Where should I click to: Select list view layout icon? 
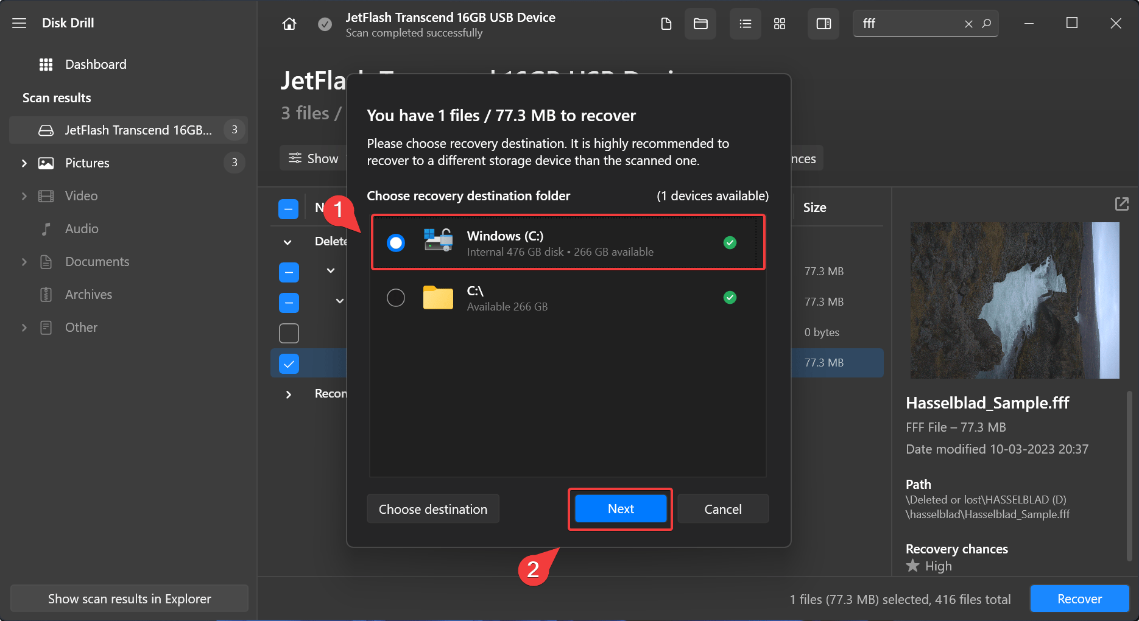[x=746, y=24]
